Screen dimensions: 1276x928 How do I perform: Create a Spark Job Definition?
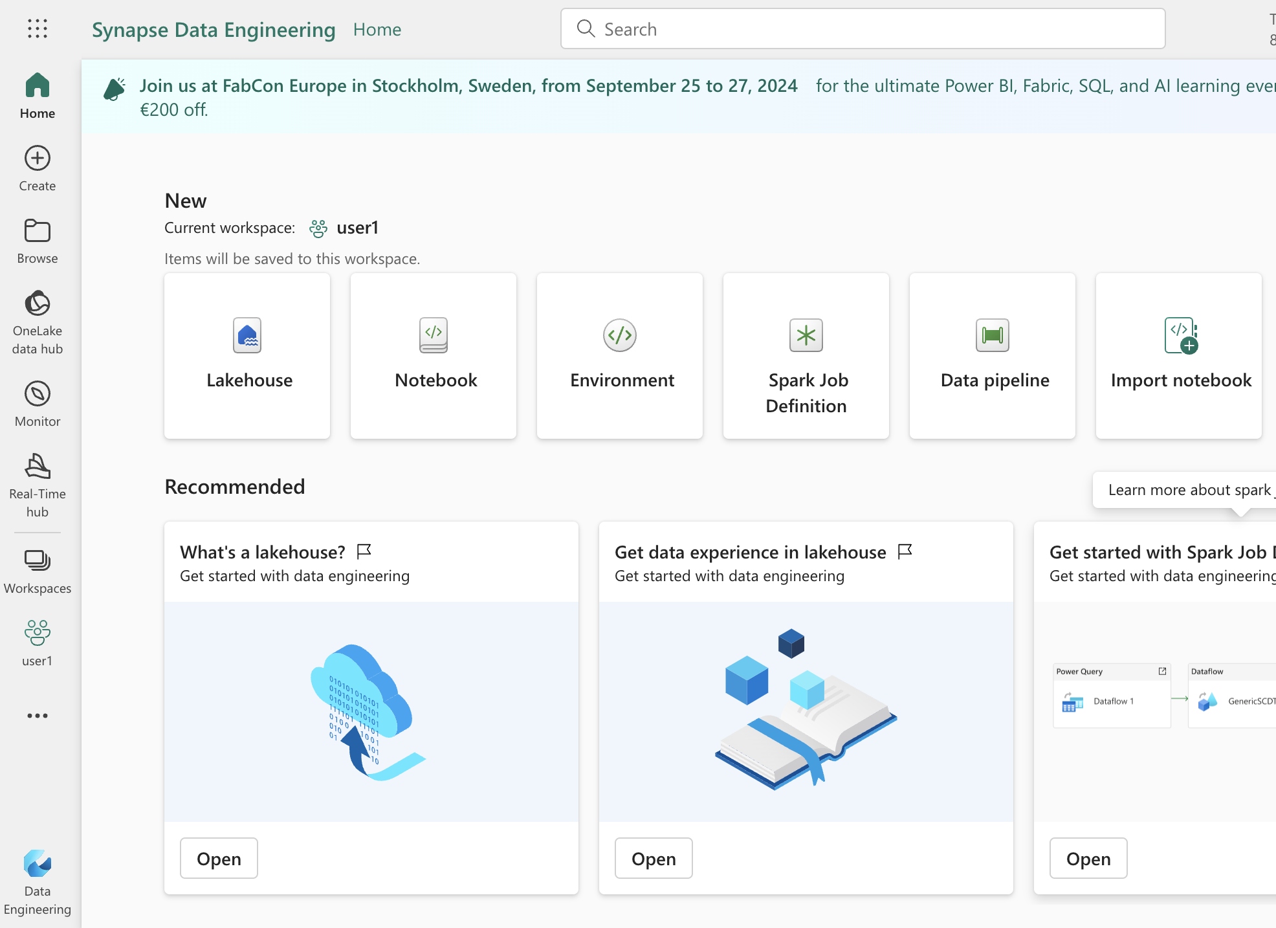pos(806,356)
